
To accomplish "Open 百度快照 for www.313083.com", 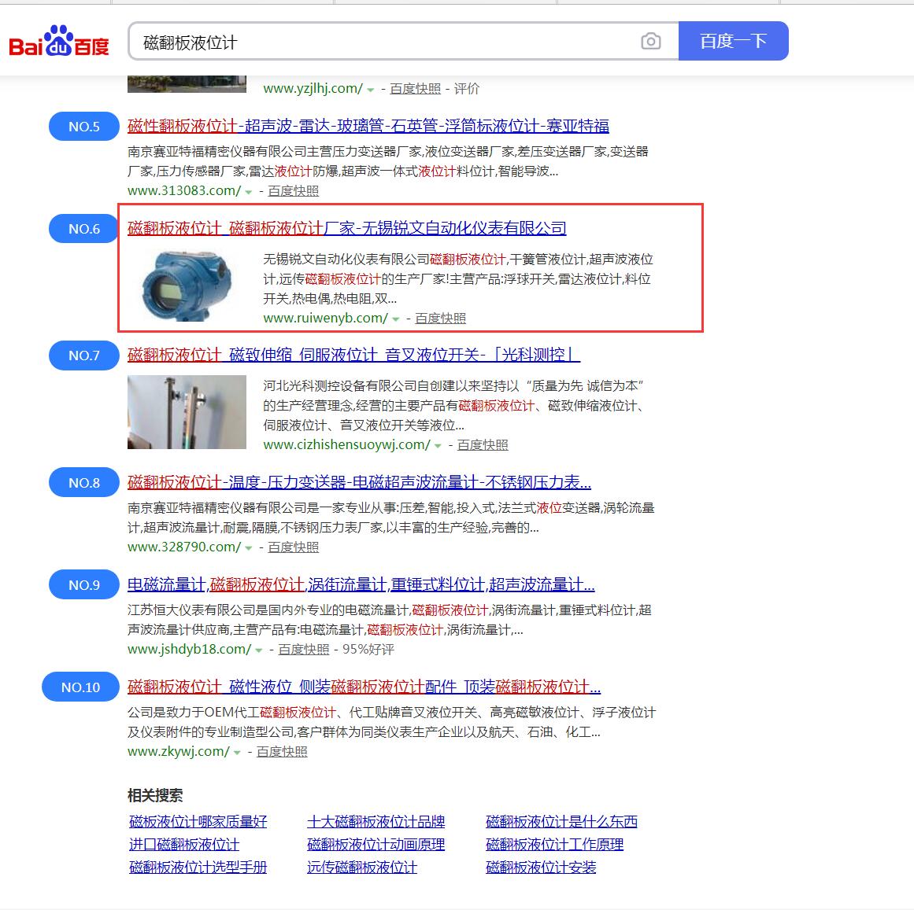I will pyautogui.click(x=293, y=190).
